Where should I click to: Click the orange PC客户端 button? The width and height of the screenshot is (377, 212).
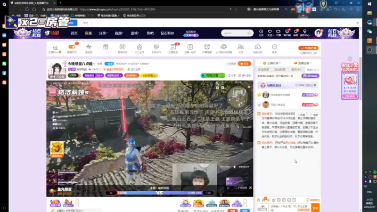[x=308, y=48]
